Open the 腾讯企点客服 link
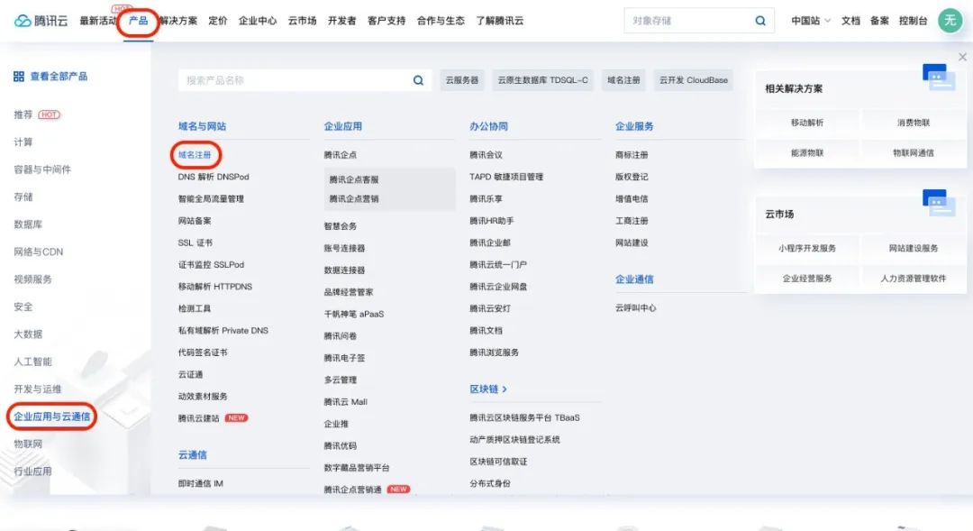 click(x=354, y=179)
